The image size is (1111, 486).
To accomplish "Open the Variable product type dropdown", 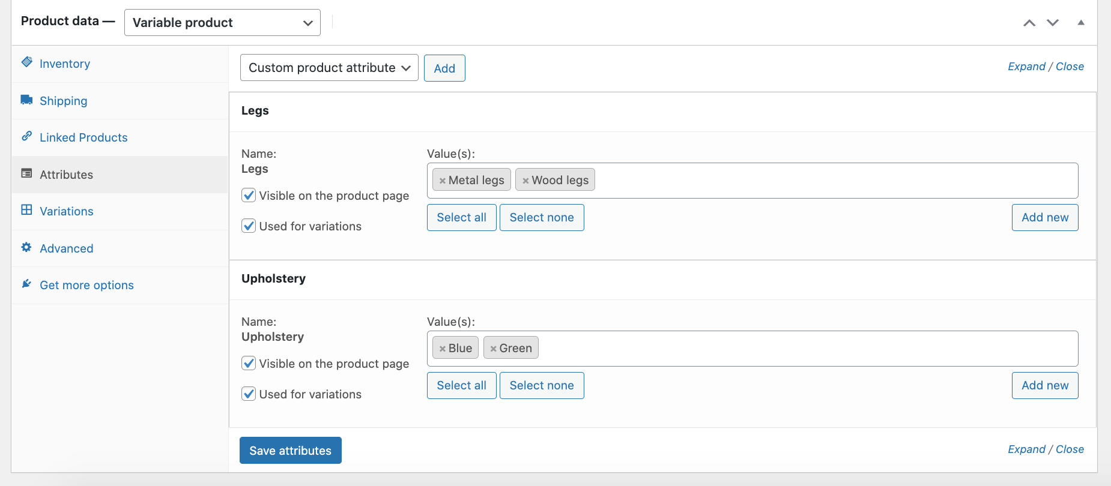I will [222, 23].
